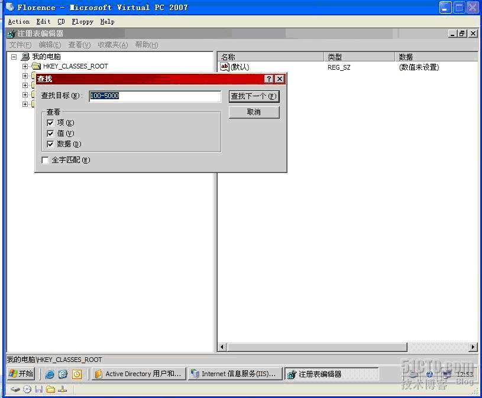Click the 12:53 taskbar clock
This screenshot has width=482, height=398.
point(464,374)
